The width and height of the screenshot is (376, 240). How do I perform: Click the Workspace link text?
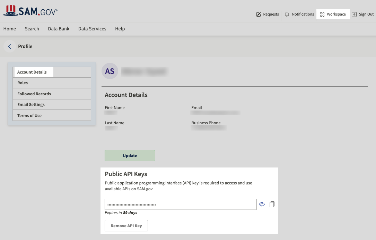point(336,15)
